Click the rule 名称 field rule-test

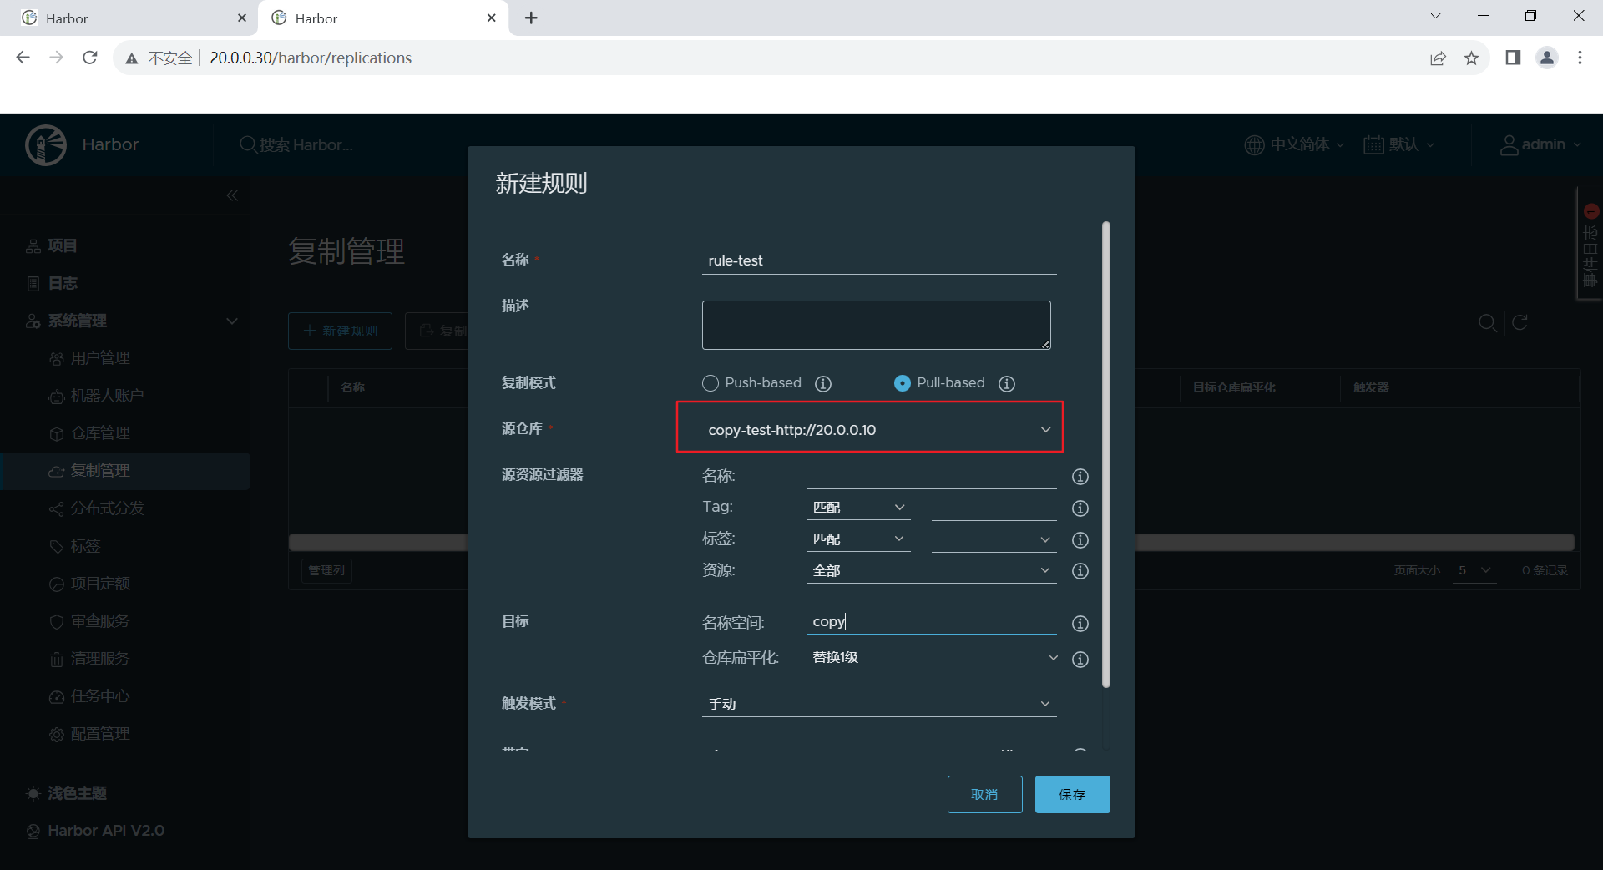pyautogui.click(x=879, y=260)
